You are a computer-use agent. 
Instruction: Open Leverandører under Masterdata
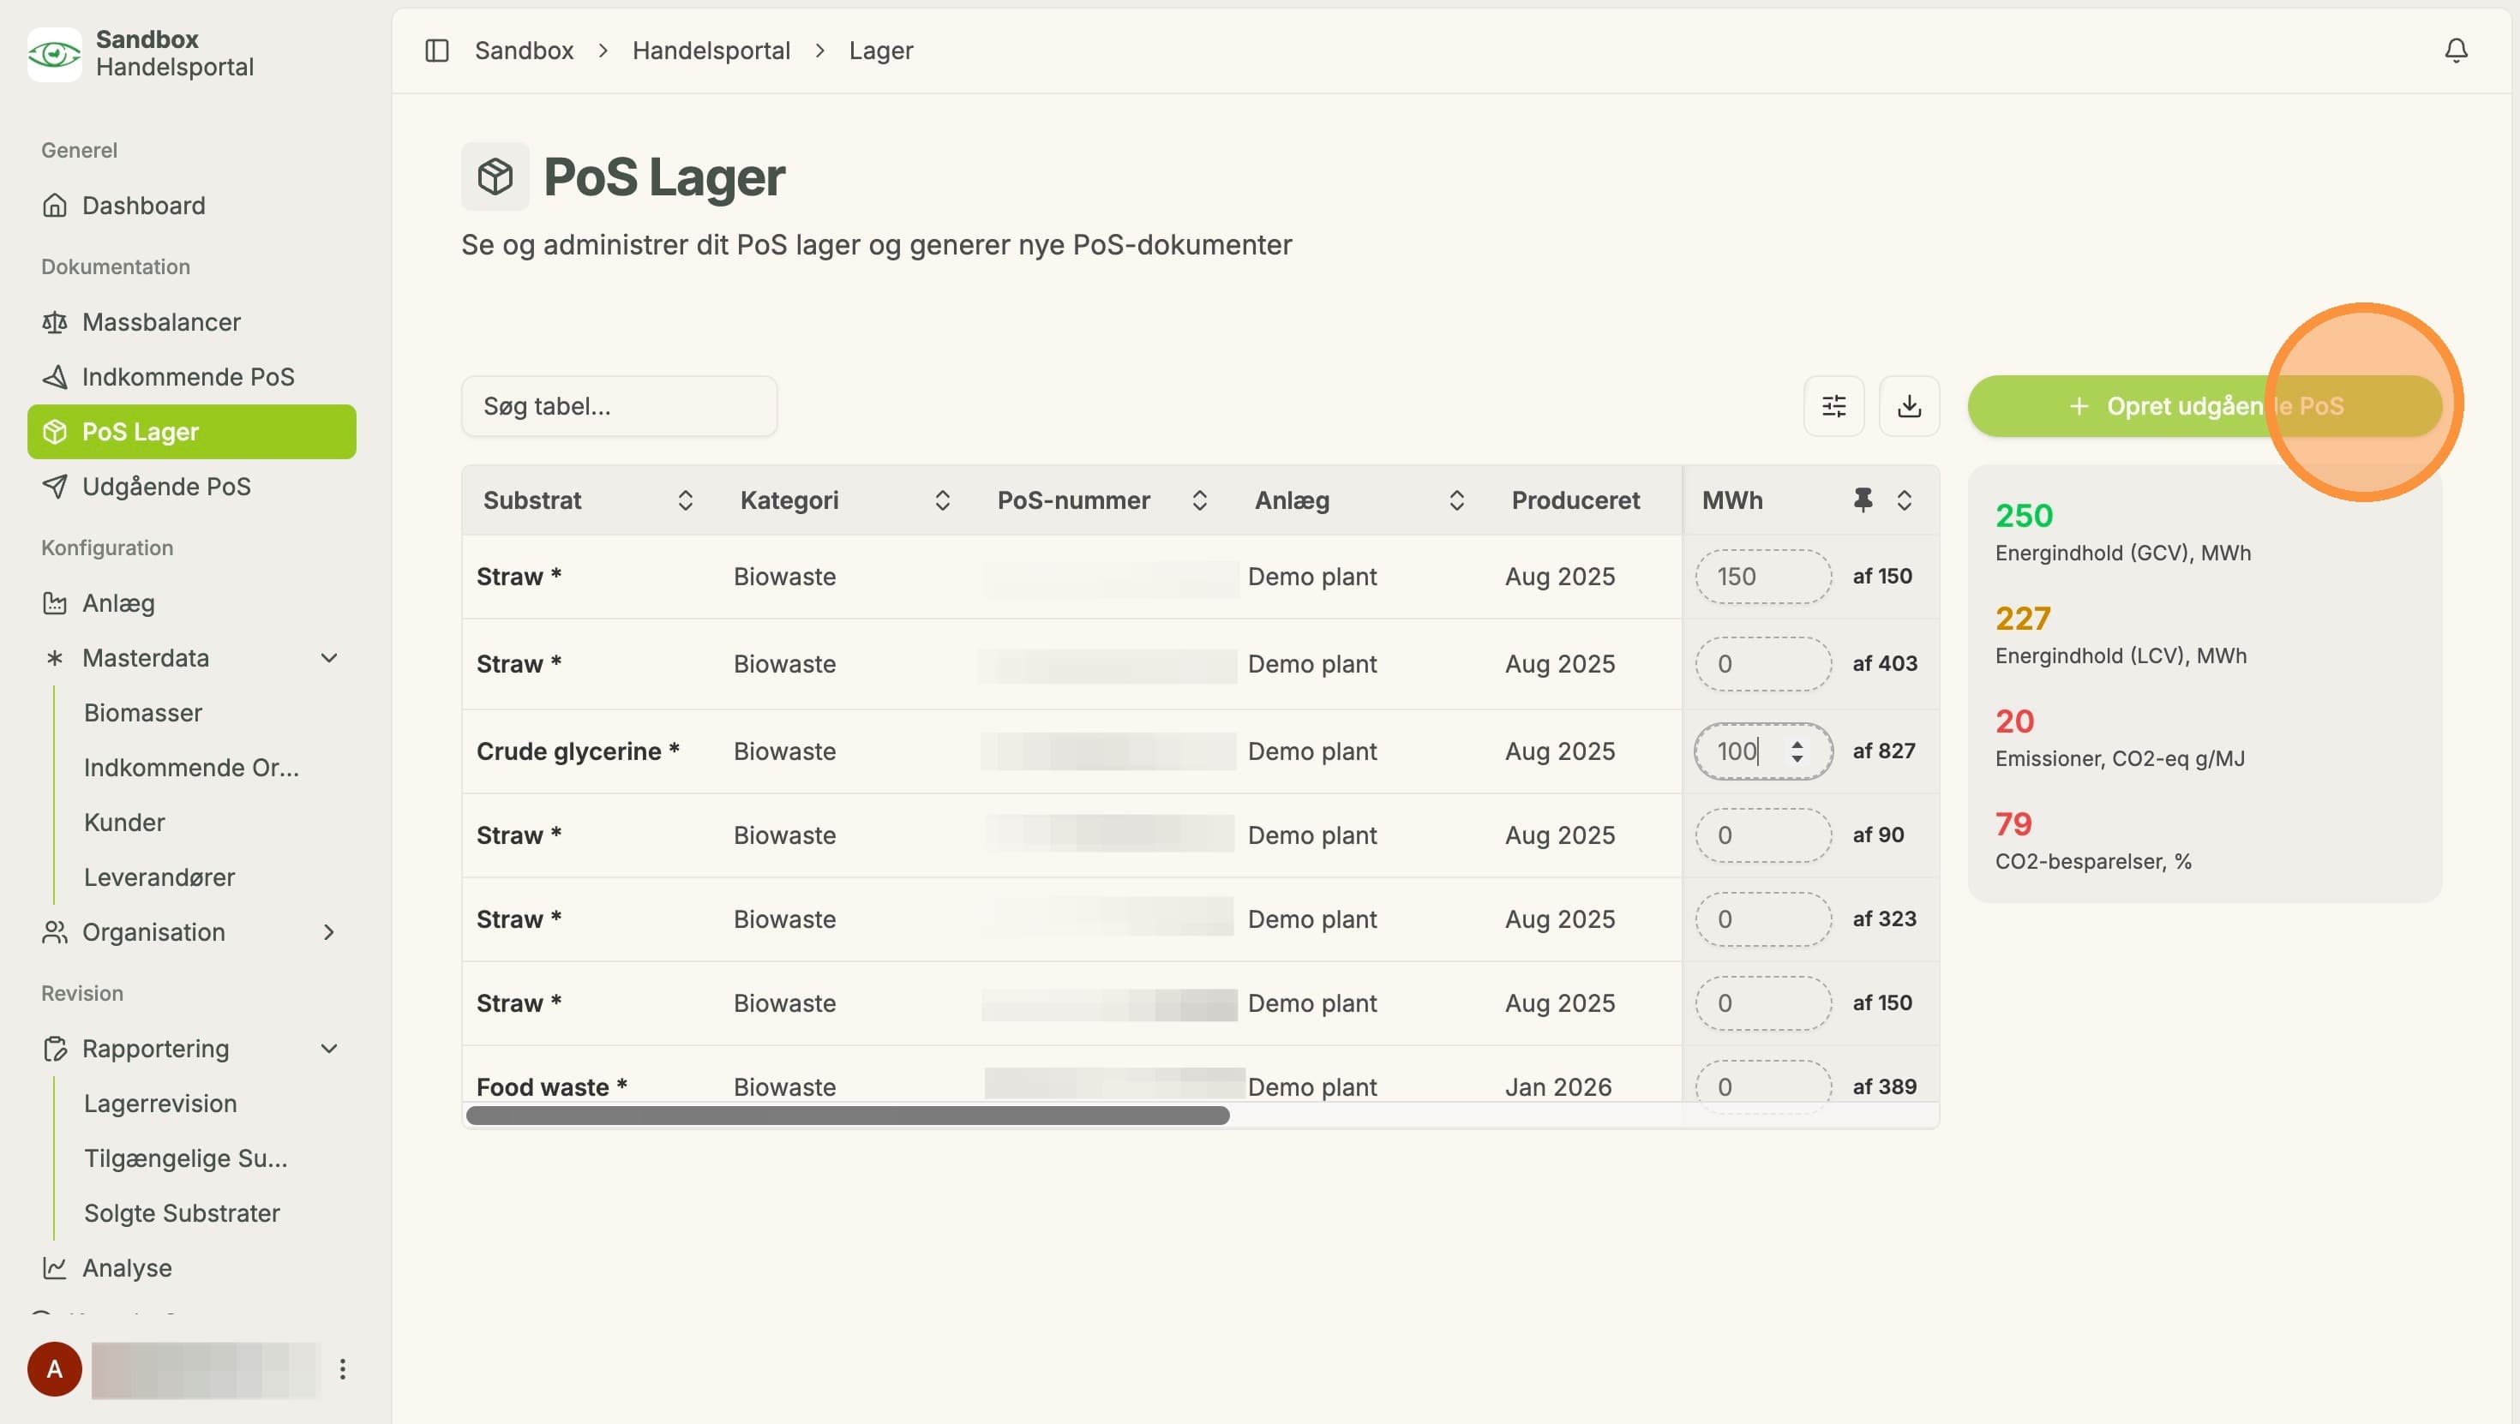(159, 877)
